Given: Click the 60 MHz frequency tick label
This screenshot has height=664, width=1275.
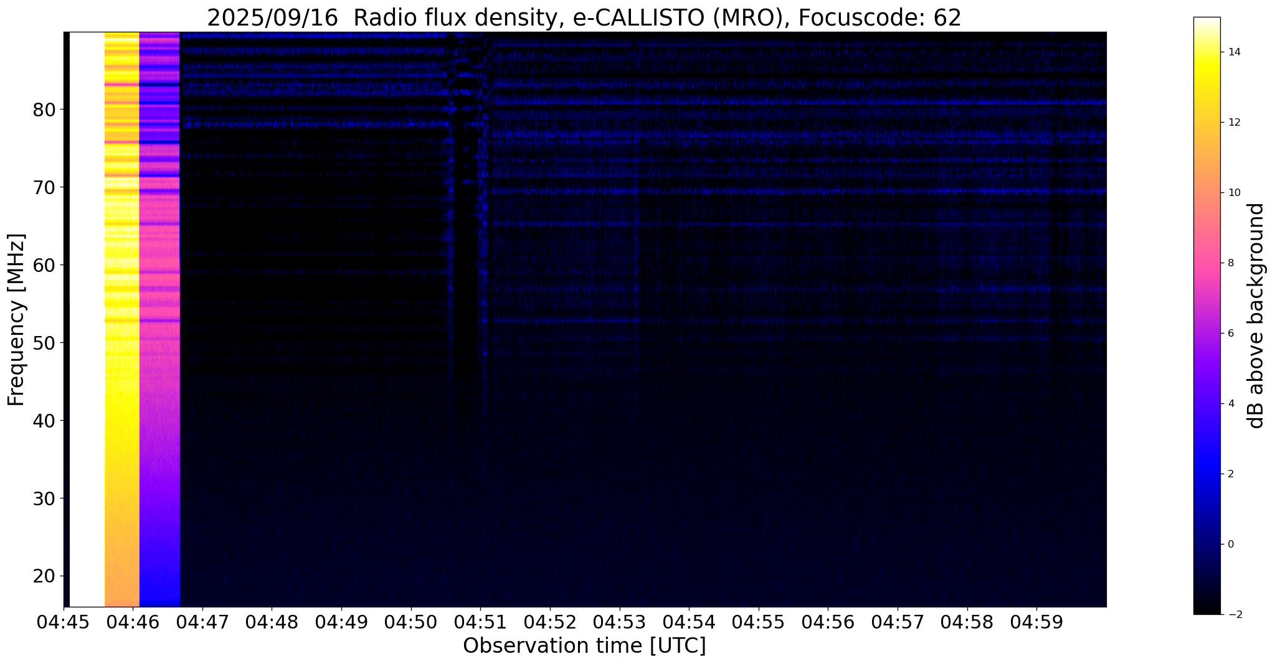Looking at the screenshot, I should point(44,266).
